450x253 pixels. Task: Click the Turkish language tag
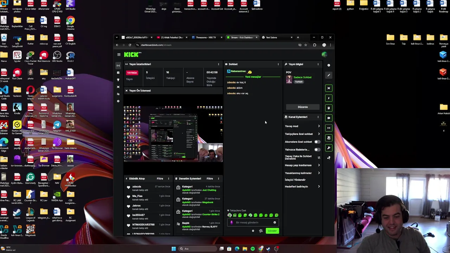pos(298,82)
